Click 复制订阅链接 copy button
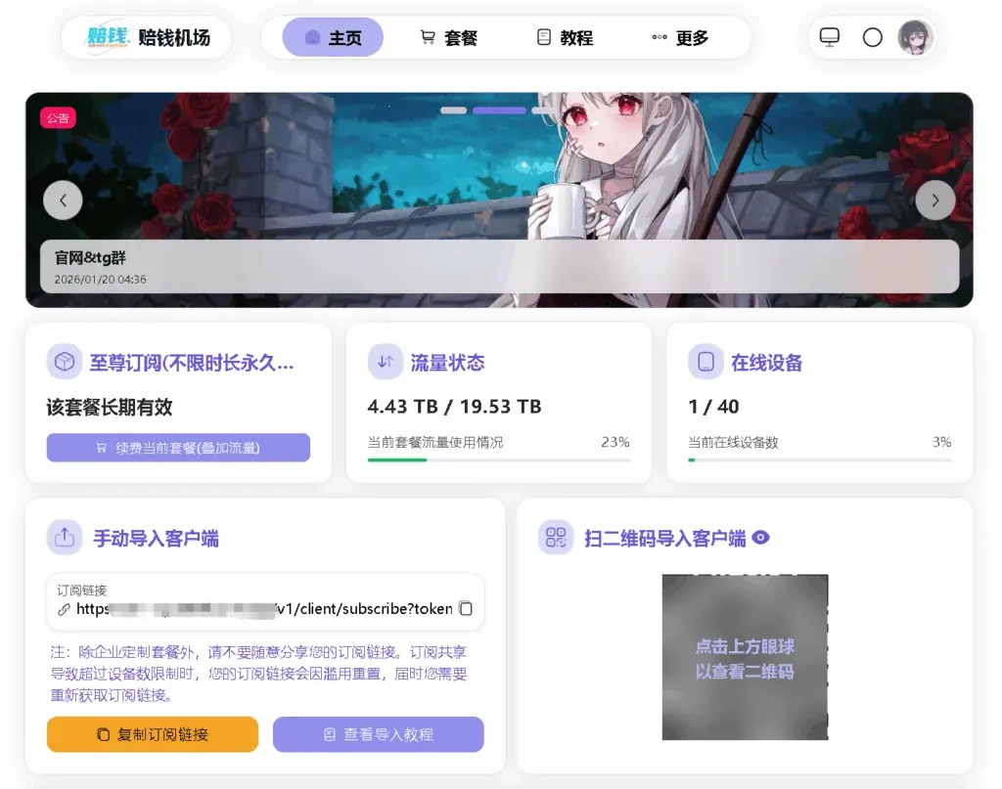The image size is (1002, 789). [x=153, y=734]
